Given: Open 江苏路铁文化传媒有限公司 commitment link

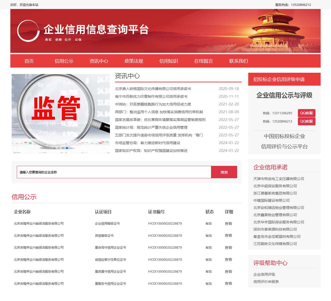Looking at the screenshot, I should [275, 244].
